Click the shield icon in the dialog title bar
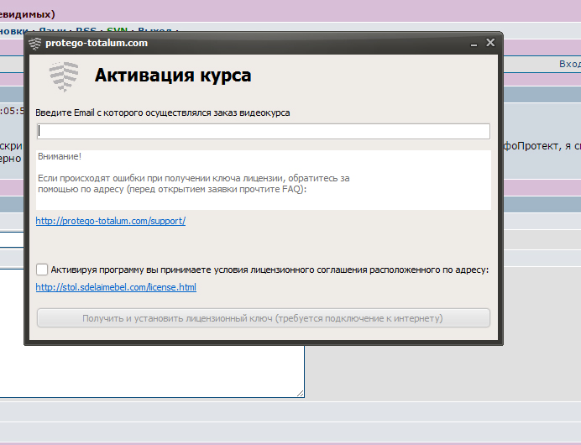Image resolution: width=581 pixels, height=445 pixels. tap(34, 44)
